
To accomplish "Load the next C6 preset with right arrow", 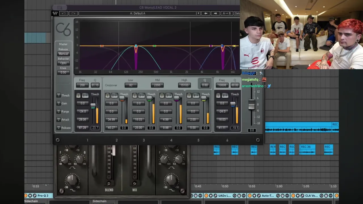I will (x=216, y=13).
